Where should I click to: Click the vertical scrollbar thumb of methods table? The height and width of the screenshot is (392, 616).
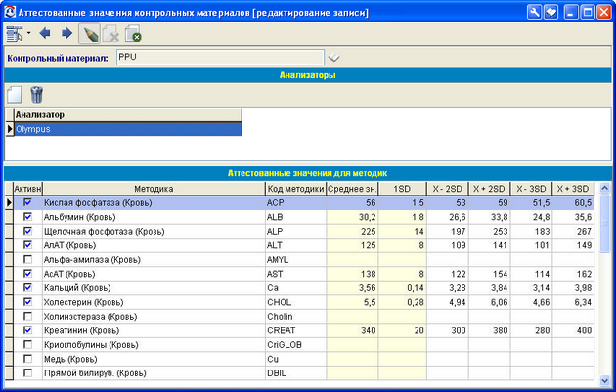tap(604, 223)
